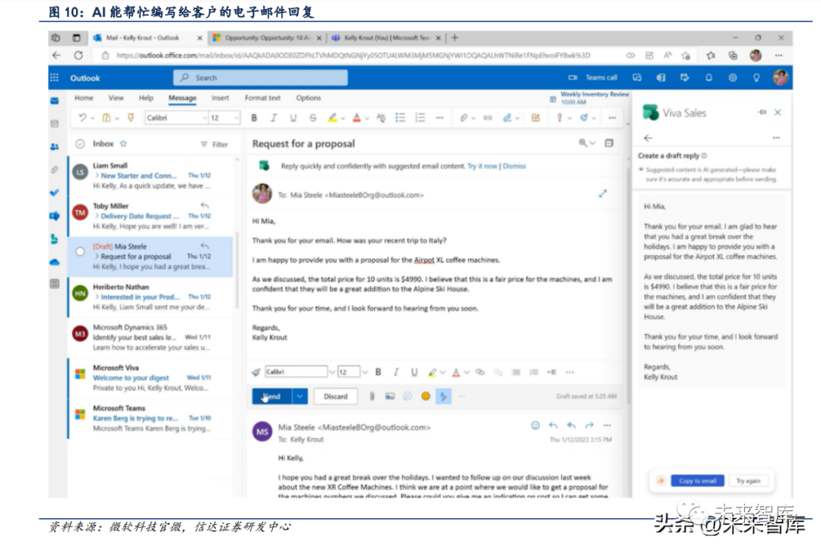Switch to the View ribbon tab
Screen dimensions: 821x550
coord(116,98)
